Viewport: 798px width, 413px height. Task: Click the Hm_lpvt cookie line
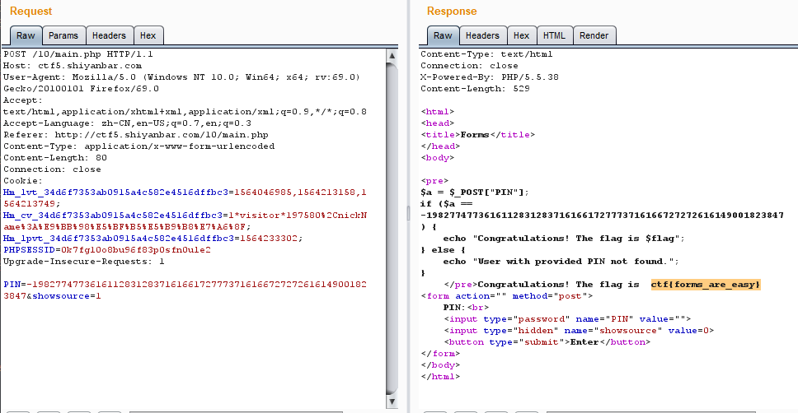pyautogui.click(x=153, y=239)
